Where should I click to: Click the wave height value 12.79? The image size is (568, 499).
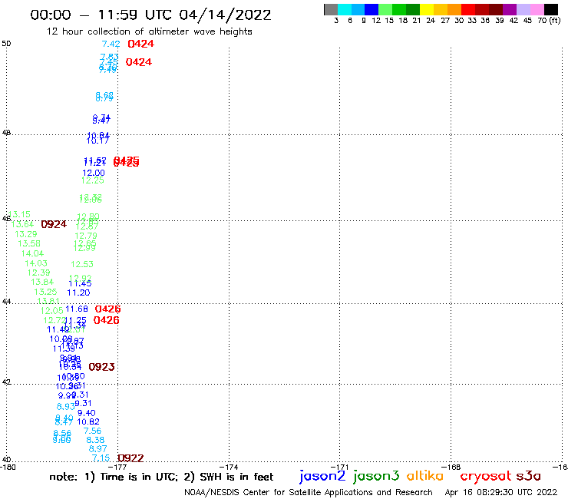pyautogui.click(x=86, y=236)
